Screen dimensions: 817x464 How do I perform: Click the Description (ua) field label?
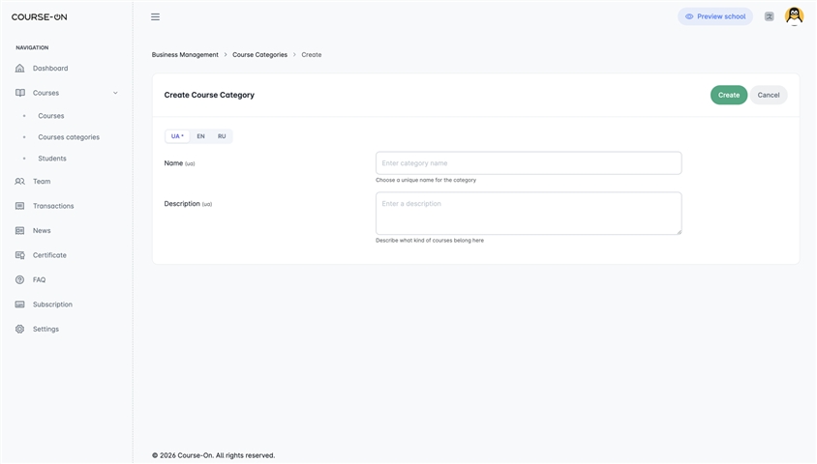(188, 204)
